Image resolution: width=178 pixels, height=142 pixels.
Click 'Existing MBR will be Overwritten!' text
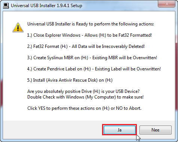coord(125,58)
